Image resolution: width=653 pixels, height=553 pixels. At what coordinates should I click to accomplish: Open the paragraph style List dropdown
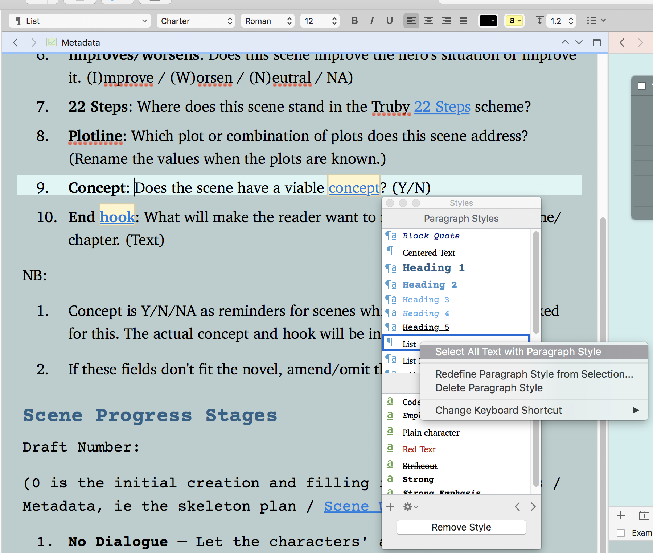coord(80,21)
